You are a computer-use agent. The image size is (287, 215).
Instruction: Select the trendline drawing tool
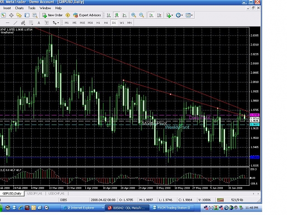click(x=15, y=23)
